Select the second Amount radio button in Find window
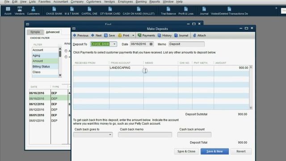Screen dimensions: 286x161 coord(66,57)
